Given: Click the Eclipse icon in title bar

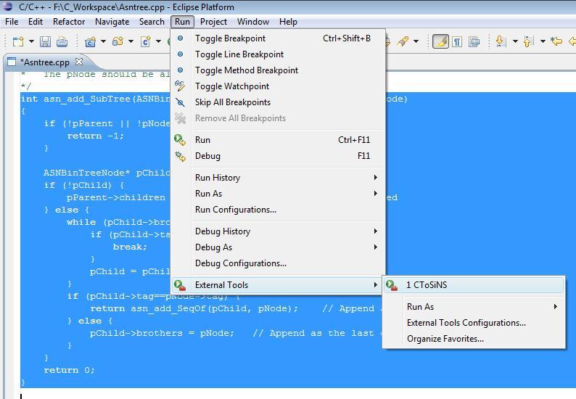Looking at the screenshot, I should pyautogui.click(x=8, y=7).
